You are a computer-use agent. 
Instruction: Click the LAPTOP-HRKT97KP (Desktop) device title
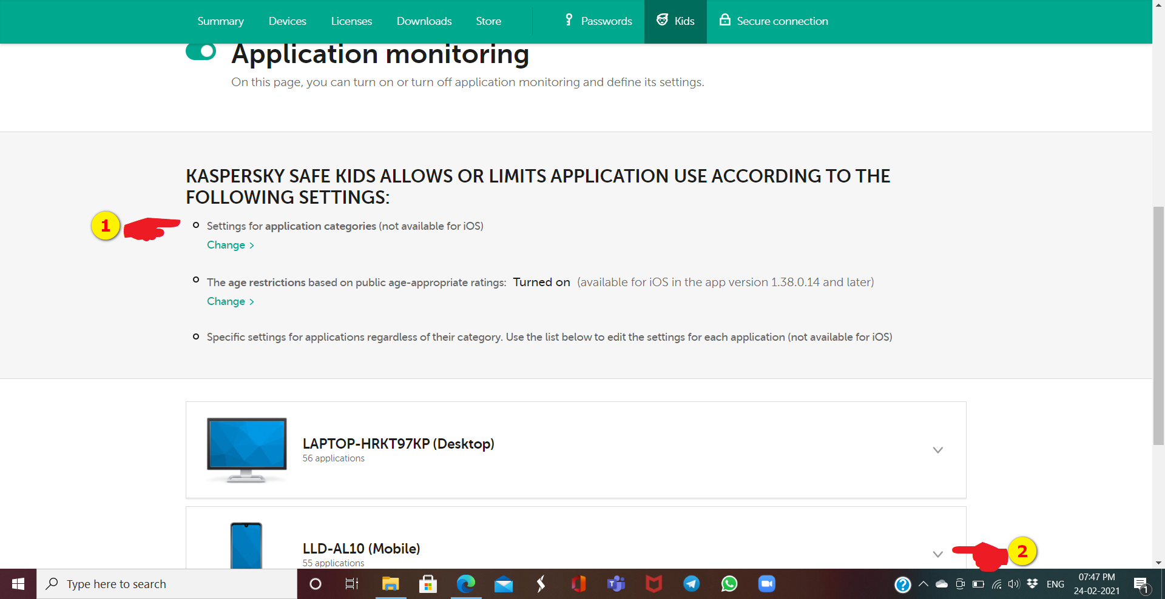[x=399, y=444]
